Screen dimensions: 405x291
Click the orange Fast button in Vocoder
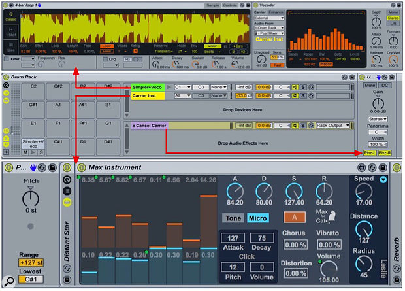277,65
